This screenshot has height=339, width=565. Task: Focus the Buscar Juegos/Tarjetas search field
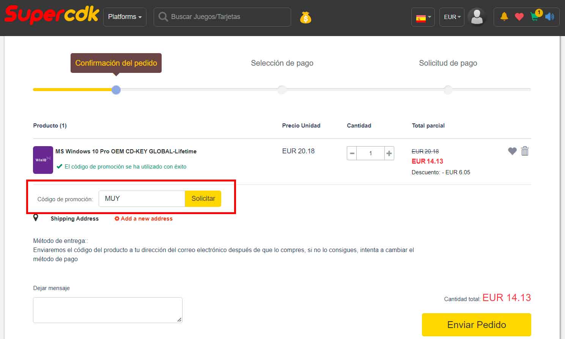pos(222,17)
